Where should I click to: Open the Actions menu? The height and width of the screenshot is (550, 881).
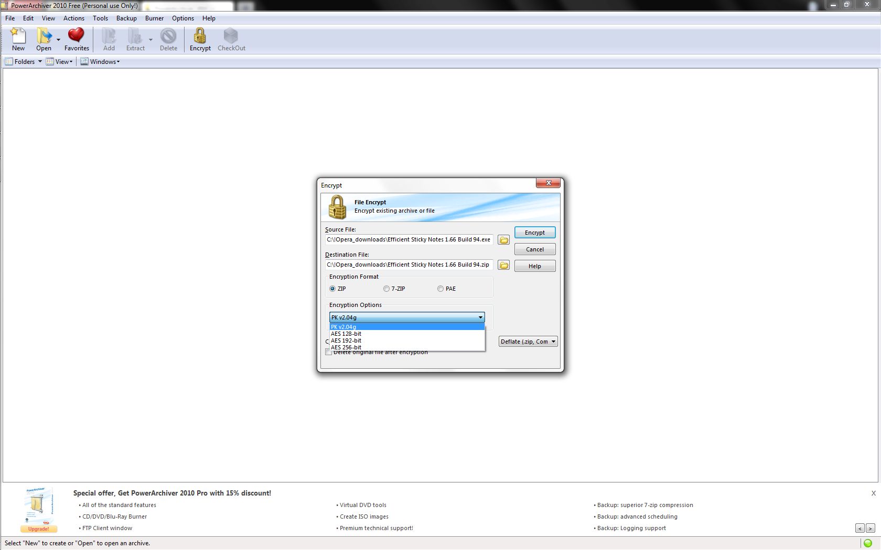74,18
